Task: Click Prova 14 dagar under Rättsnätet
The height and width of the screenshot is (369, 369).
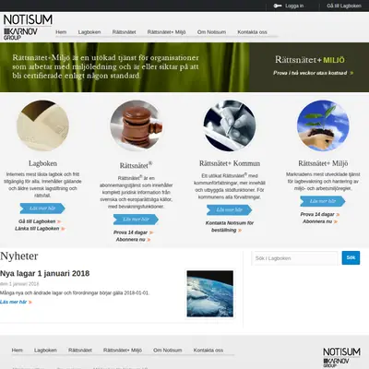Action: [133, 232]
